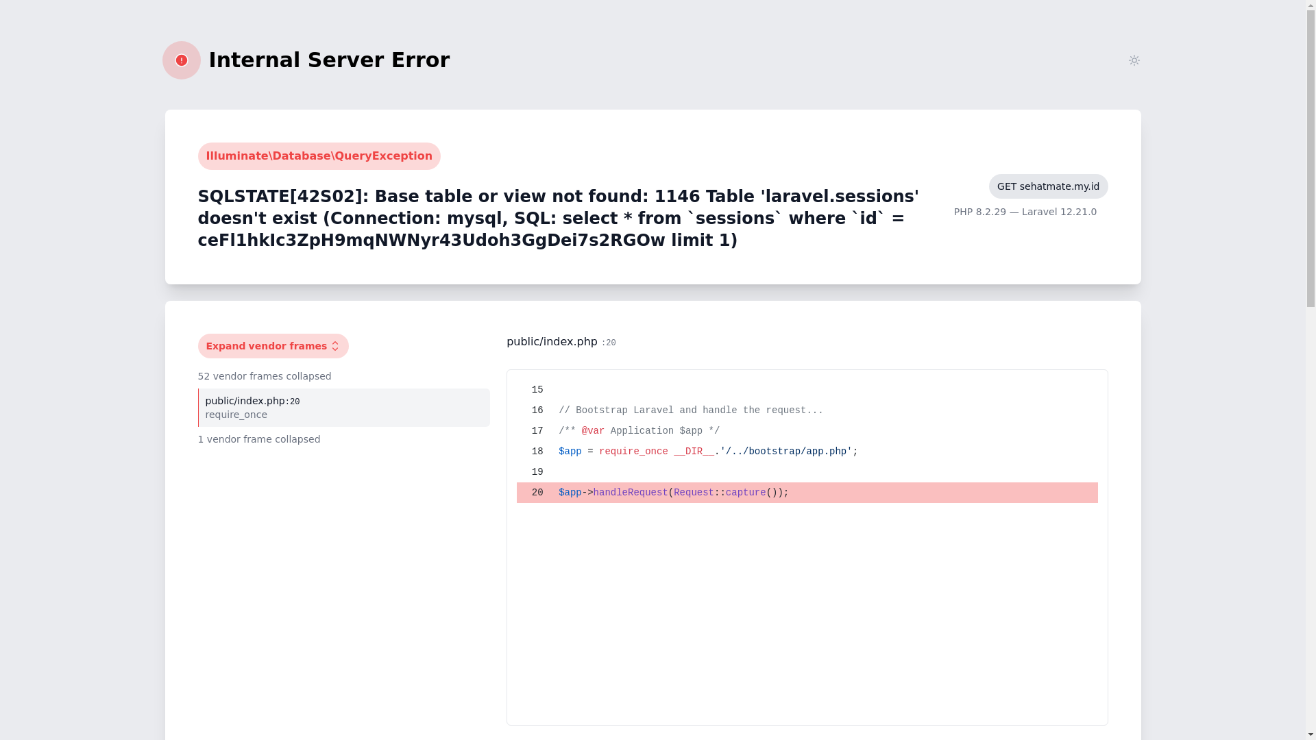Click the GET sehatmate.my.id badge
The height and width of the screenshot is (740, 1316).
point(1048,186)
